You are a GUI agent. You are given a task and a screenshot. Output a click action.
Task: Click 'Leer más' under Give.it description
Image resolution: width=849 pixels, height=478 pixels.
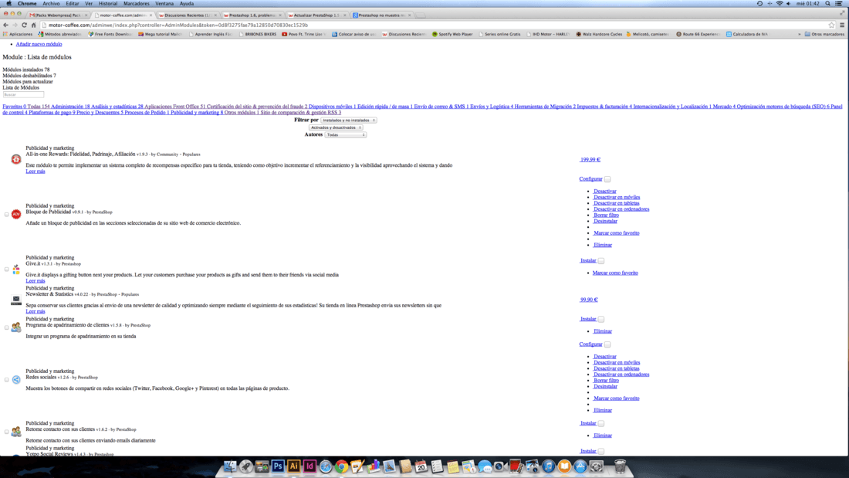pos(36,281)
